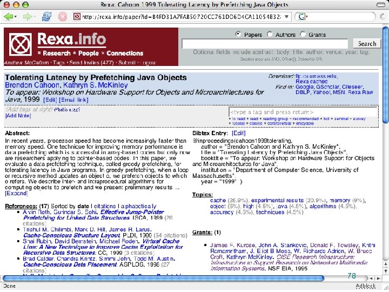Click Bibtex Entry [Edit] link
Screen dimensions: 389x292
(238, 134)
